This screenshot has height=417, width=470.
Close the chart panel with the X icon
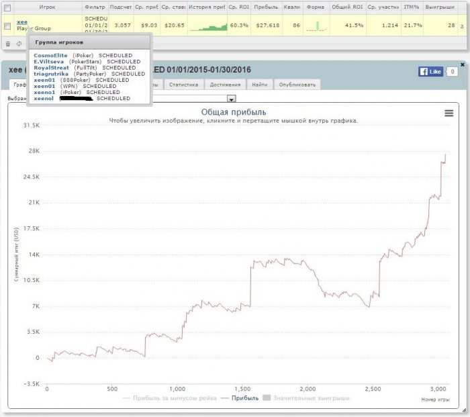point(463,64)
